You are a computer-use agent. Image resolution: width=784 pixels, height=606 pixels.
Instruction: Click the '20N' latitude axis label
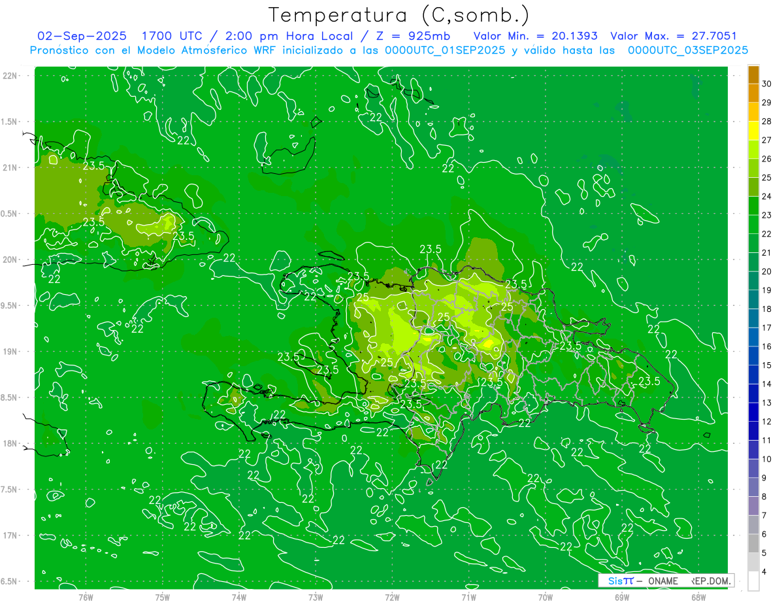pyautogui.click(x=10, y=260)
